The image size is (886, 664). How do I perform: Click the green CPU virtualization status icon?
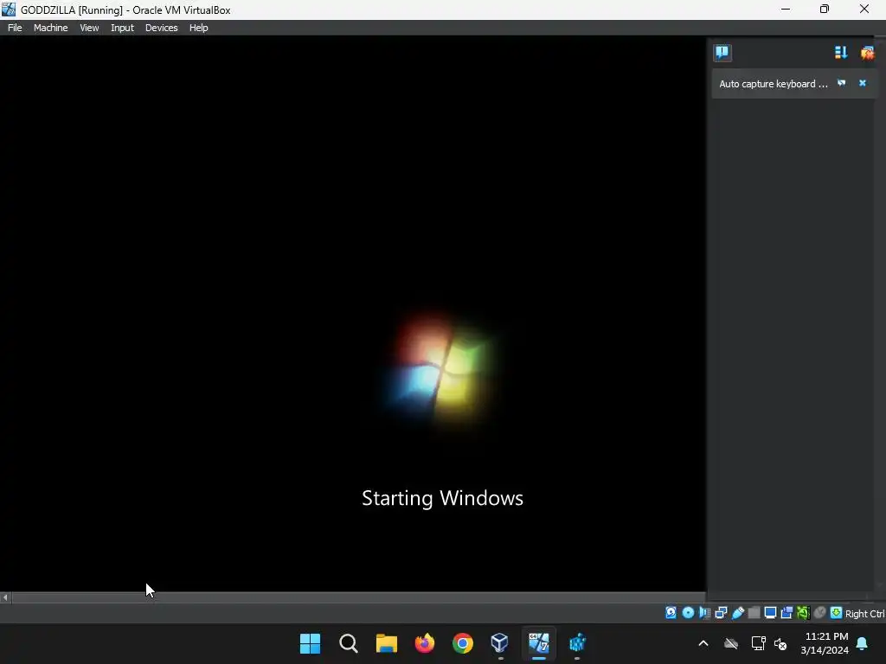(x=803, y=613)
